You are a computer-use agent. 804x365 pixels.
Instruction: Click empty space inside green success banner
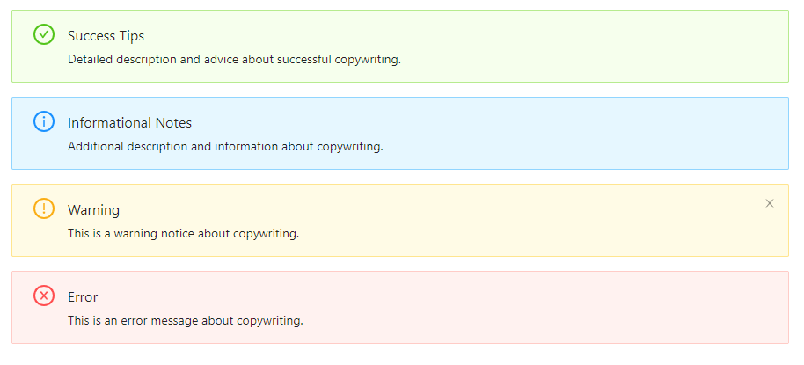[x=572, y=46]
